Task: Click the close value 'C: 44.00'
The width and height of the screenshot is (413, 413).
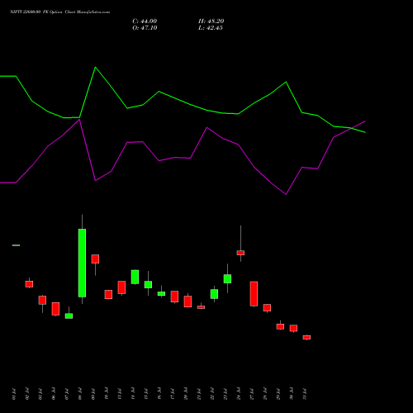Action: (145, 21)
